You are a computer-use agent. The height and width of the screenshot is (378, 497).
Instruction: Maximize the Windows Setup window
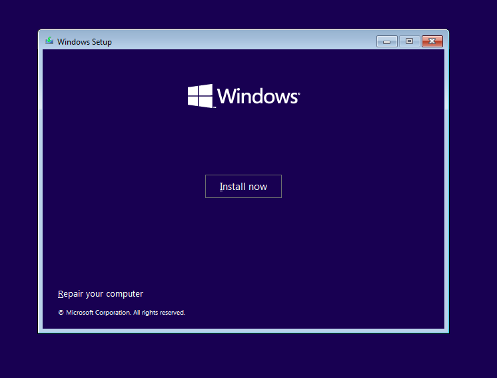pyautogui.click(x=409, y=41)
